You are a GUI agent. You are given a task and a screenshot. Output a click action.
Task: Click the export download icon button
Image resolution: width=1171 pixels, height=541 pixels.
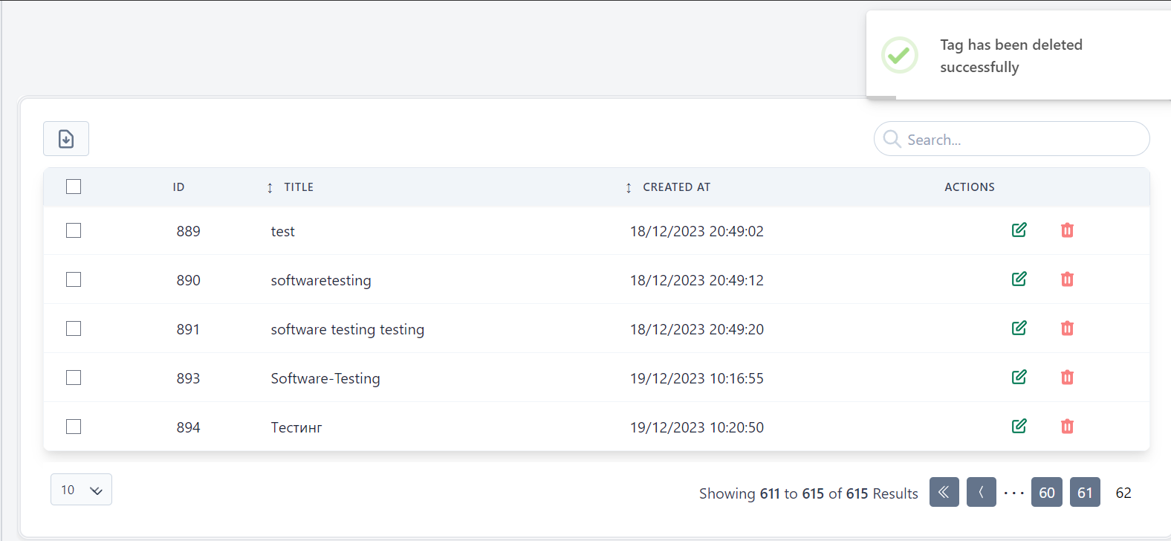click(66, 139)
